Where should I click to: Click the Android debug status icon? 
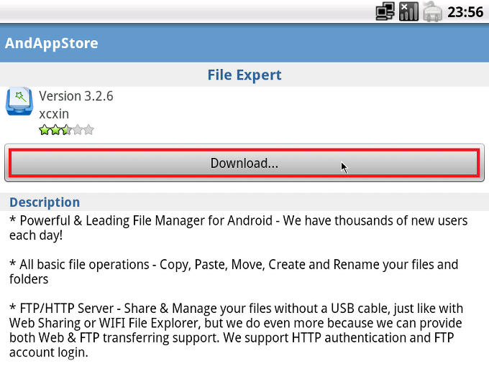pos(432,11)
